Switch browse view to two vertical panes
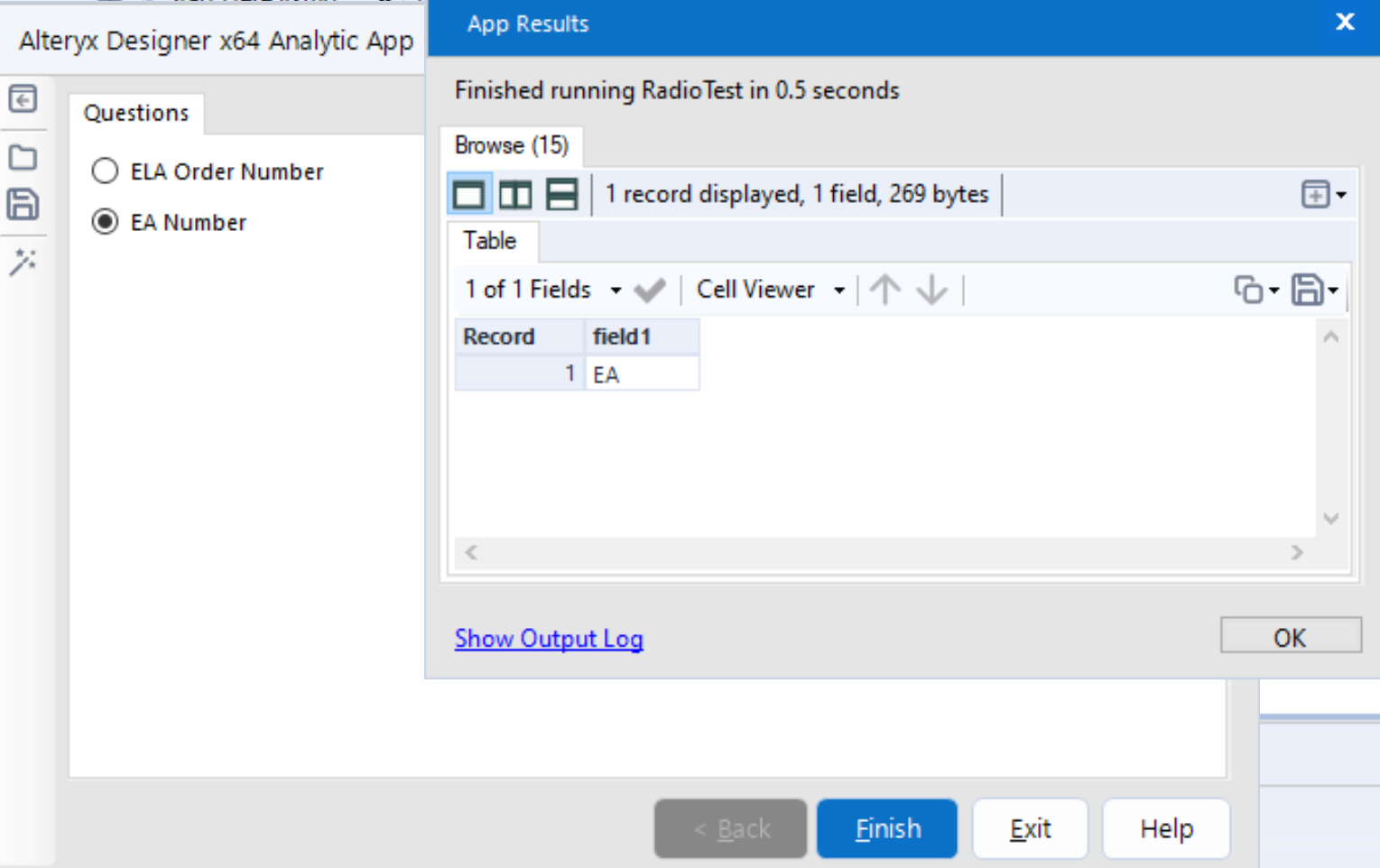 click(515, 193)
